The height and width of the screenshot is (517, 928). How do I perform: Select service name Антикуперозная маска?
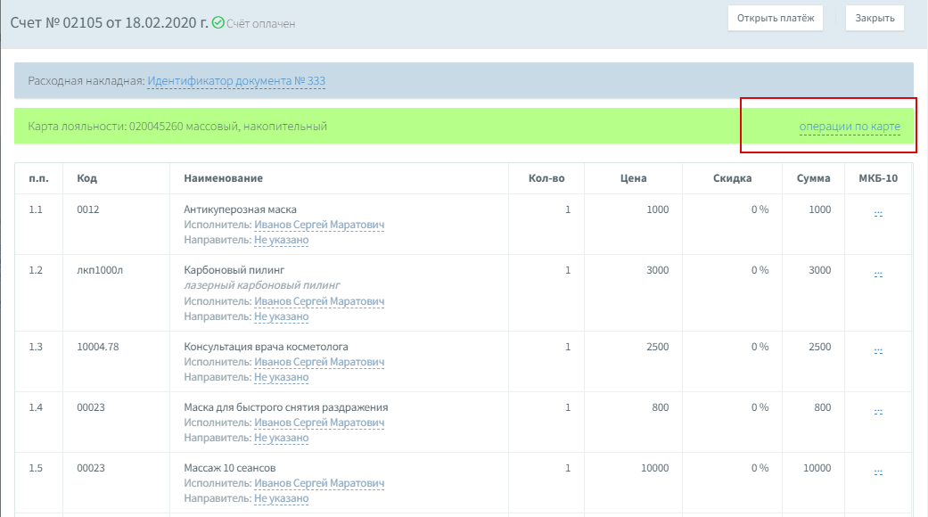[x=240, y=209]
